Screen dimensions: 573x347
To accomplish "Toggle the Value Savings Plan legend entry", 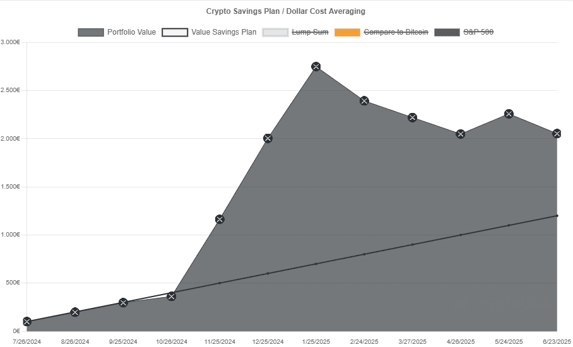I will (209, 32).
